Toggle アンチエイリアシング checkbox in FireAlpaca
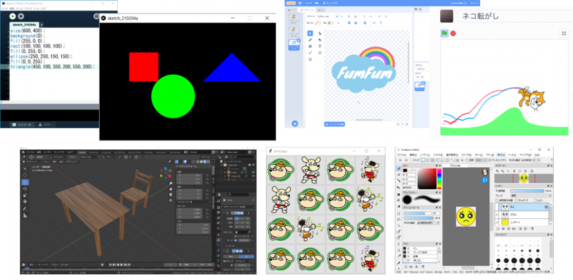The height and width of the screenshot is (280, 573). (490, 160)
